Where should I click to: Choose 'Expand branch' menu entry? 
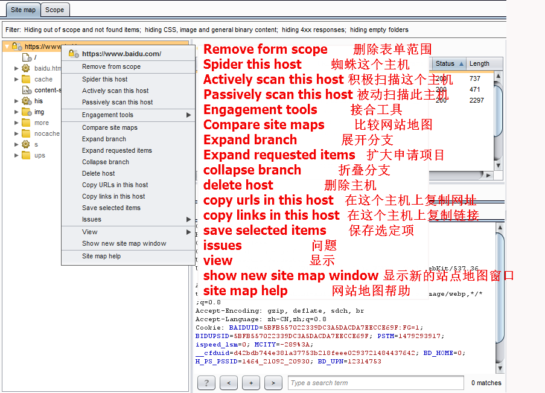[128, 139]
